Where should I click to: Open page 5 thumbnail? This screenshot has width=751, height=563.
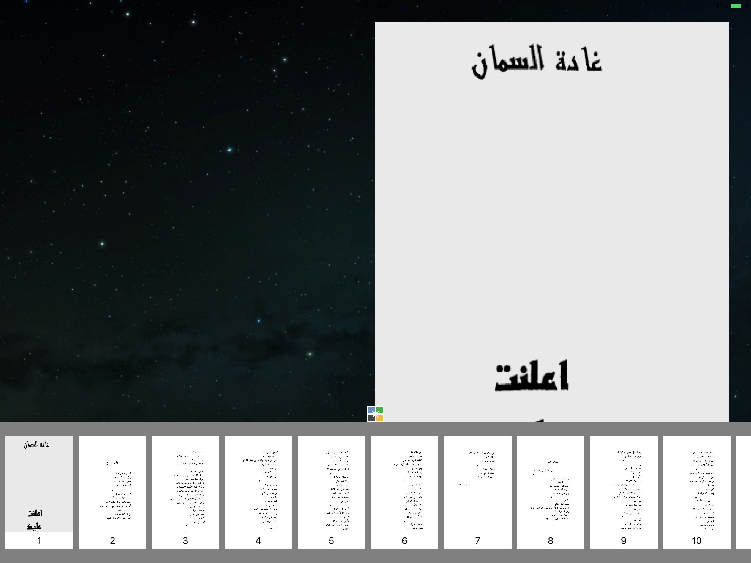331,492
